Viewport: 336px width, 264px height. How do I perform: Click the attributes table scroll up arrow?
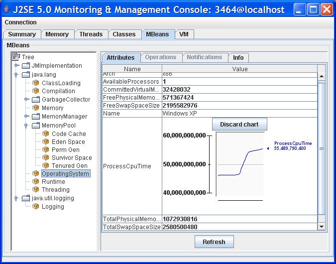click(x=322, y=76)
